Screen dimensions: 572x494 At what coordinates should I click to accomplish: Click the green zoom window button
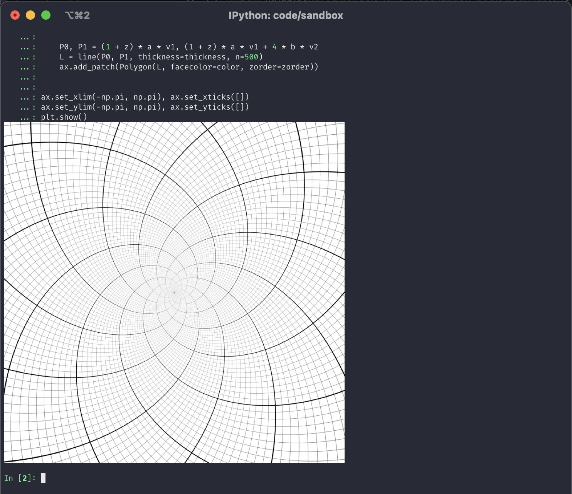click(46, 15)
